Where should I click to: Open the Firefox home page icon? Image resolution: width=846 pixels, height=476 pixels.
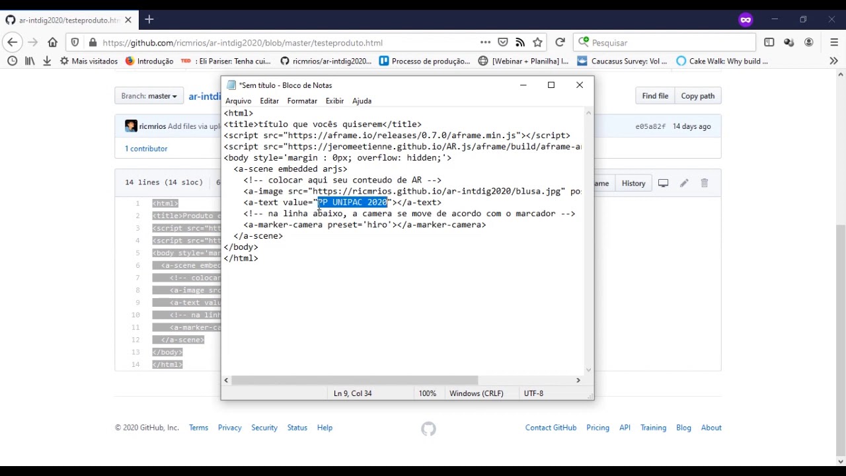pos(52,42)
